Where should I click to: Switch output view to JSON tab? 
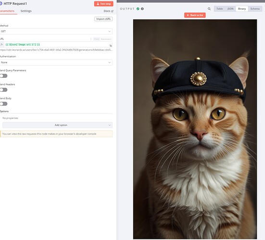coord(230,9)
